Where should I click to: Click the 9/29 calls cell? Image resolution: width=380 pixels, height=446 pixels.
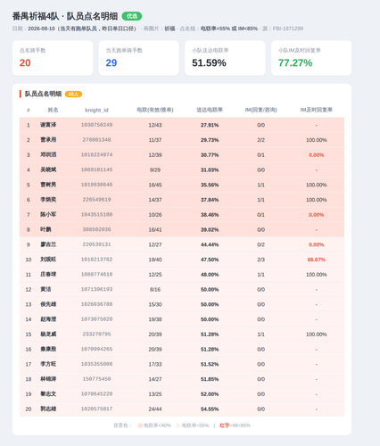tap(155, 170)
